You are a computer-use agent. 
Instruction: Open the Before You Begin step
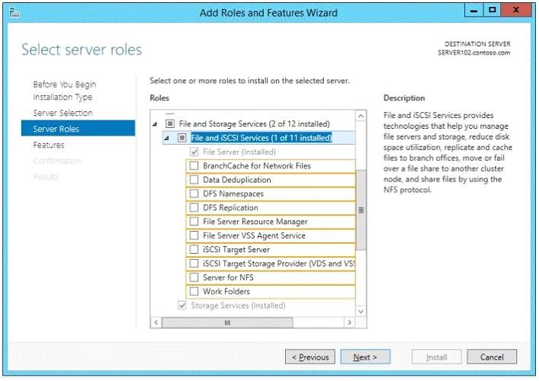pos(65,85)
